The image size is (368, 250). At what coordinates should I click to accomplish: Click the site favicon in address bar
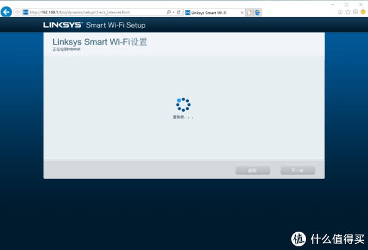[x=26, y=12]
